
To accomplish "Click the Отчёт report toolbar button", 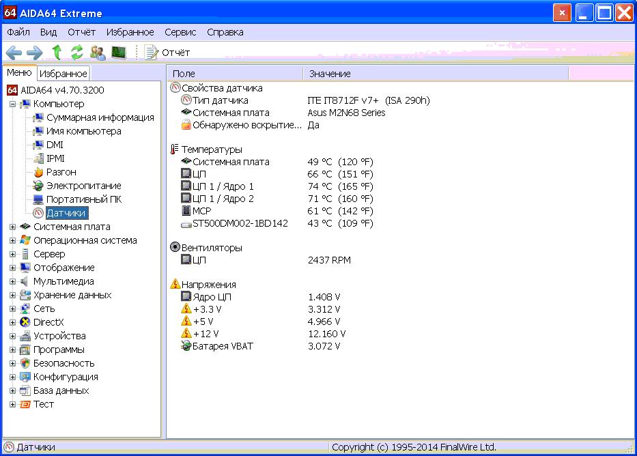I will (x=167, y=53).
